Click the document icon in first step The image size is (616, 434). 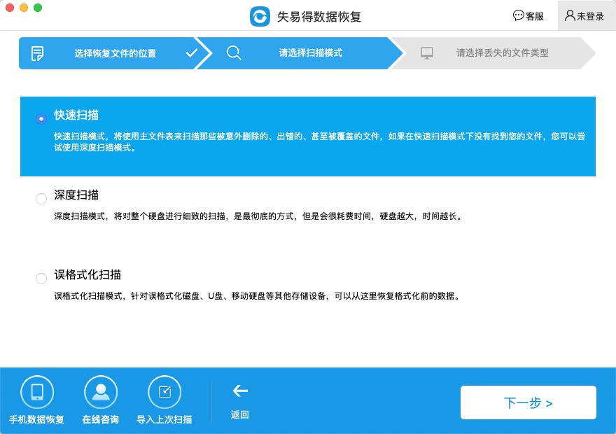click(x=37, y=53)
